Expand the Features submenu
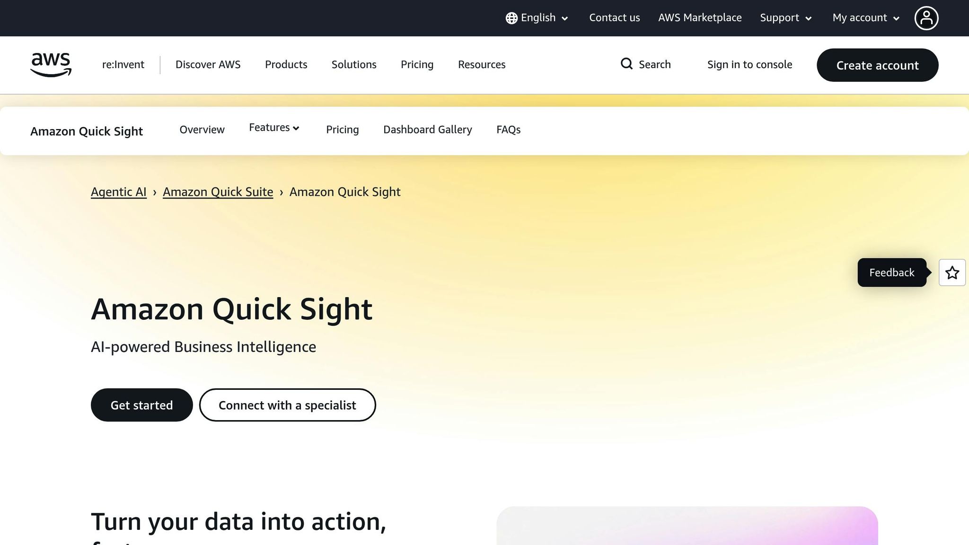Screen dimensions: 969x545 (x=274, y=128)
